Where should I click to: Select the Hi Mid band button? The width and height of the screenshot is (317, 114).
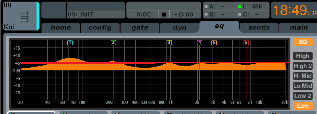(x=303, y=76)
